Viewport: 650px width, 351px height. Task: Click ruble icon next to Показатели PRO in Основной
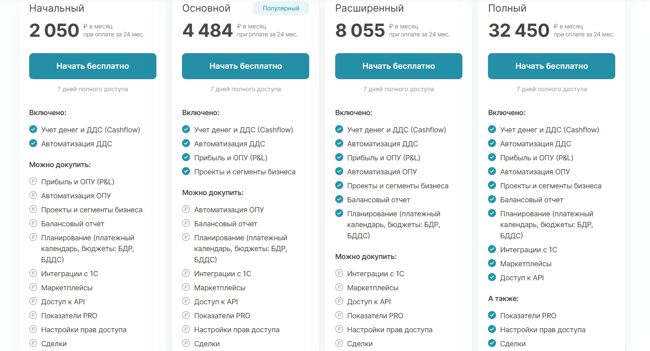tap(186, 315)
